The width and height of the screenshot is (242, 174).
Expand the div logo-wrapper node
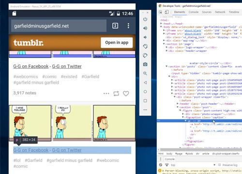coord(166,47)
